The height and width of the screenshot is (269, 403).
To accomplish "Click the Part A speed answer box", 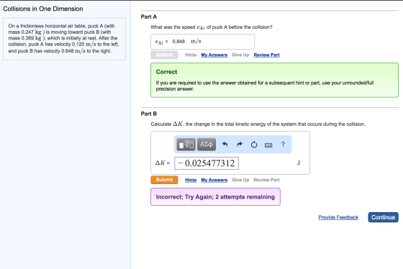I will 202,42.
